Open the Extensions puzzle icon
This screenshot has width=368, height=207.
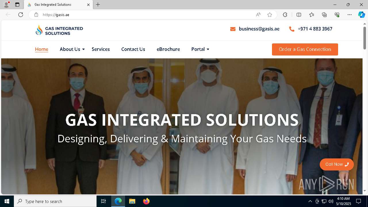point(285,15)
